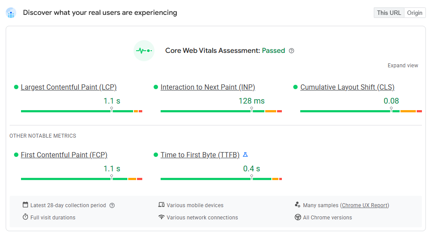Click the mobile devices icon
Image resolution: width=432 pixels, height=236 pixels.
point(162,205)
